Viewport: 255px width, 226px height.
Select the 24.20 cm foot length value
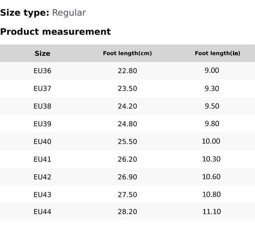128,106
